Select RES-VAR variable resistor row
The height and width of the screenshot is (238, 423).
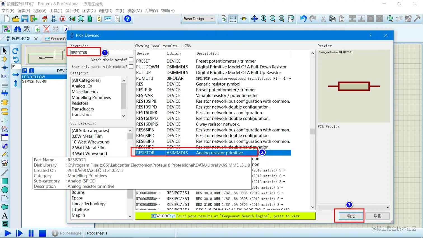click(213, 95)
